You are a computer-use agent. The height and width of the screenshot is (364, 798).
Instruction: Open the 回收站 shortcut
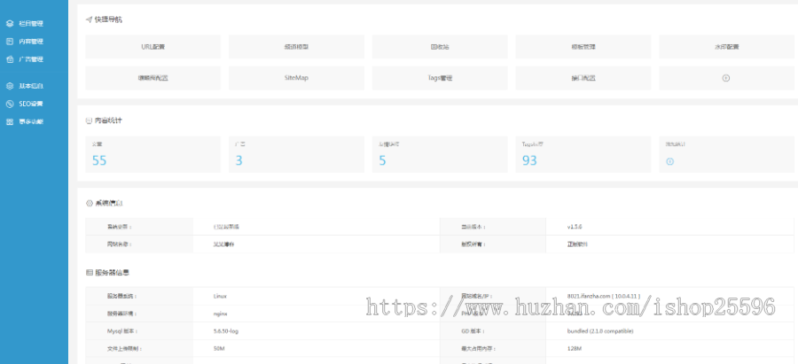(x=440, y=47)
